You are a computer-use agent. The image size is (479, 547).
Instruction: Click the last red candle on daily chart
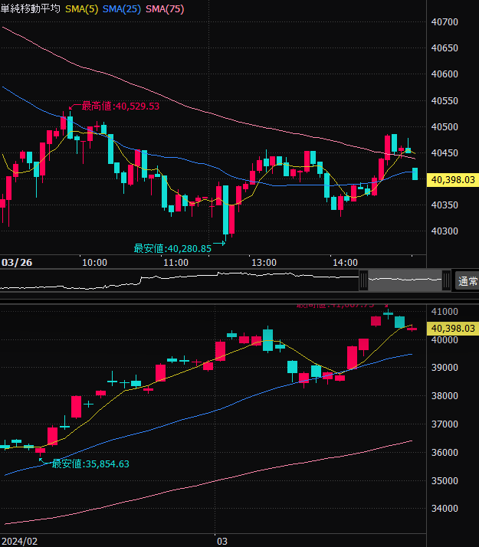point(412,329)
